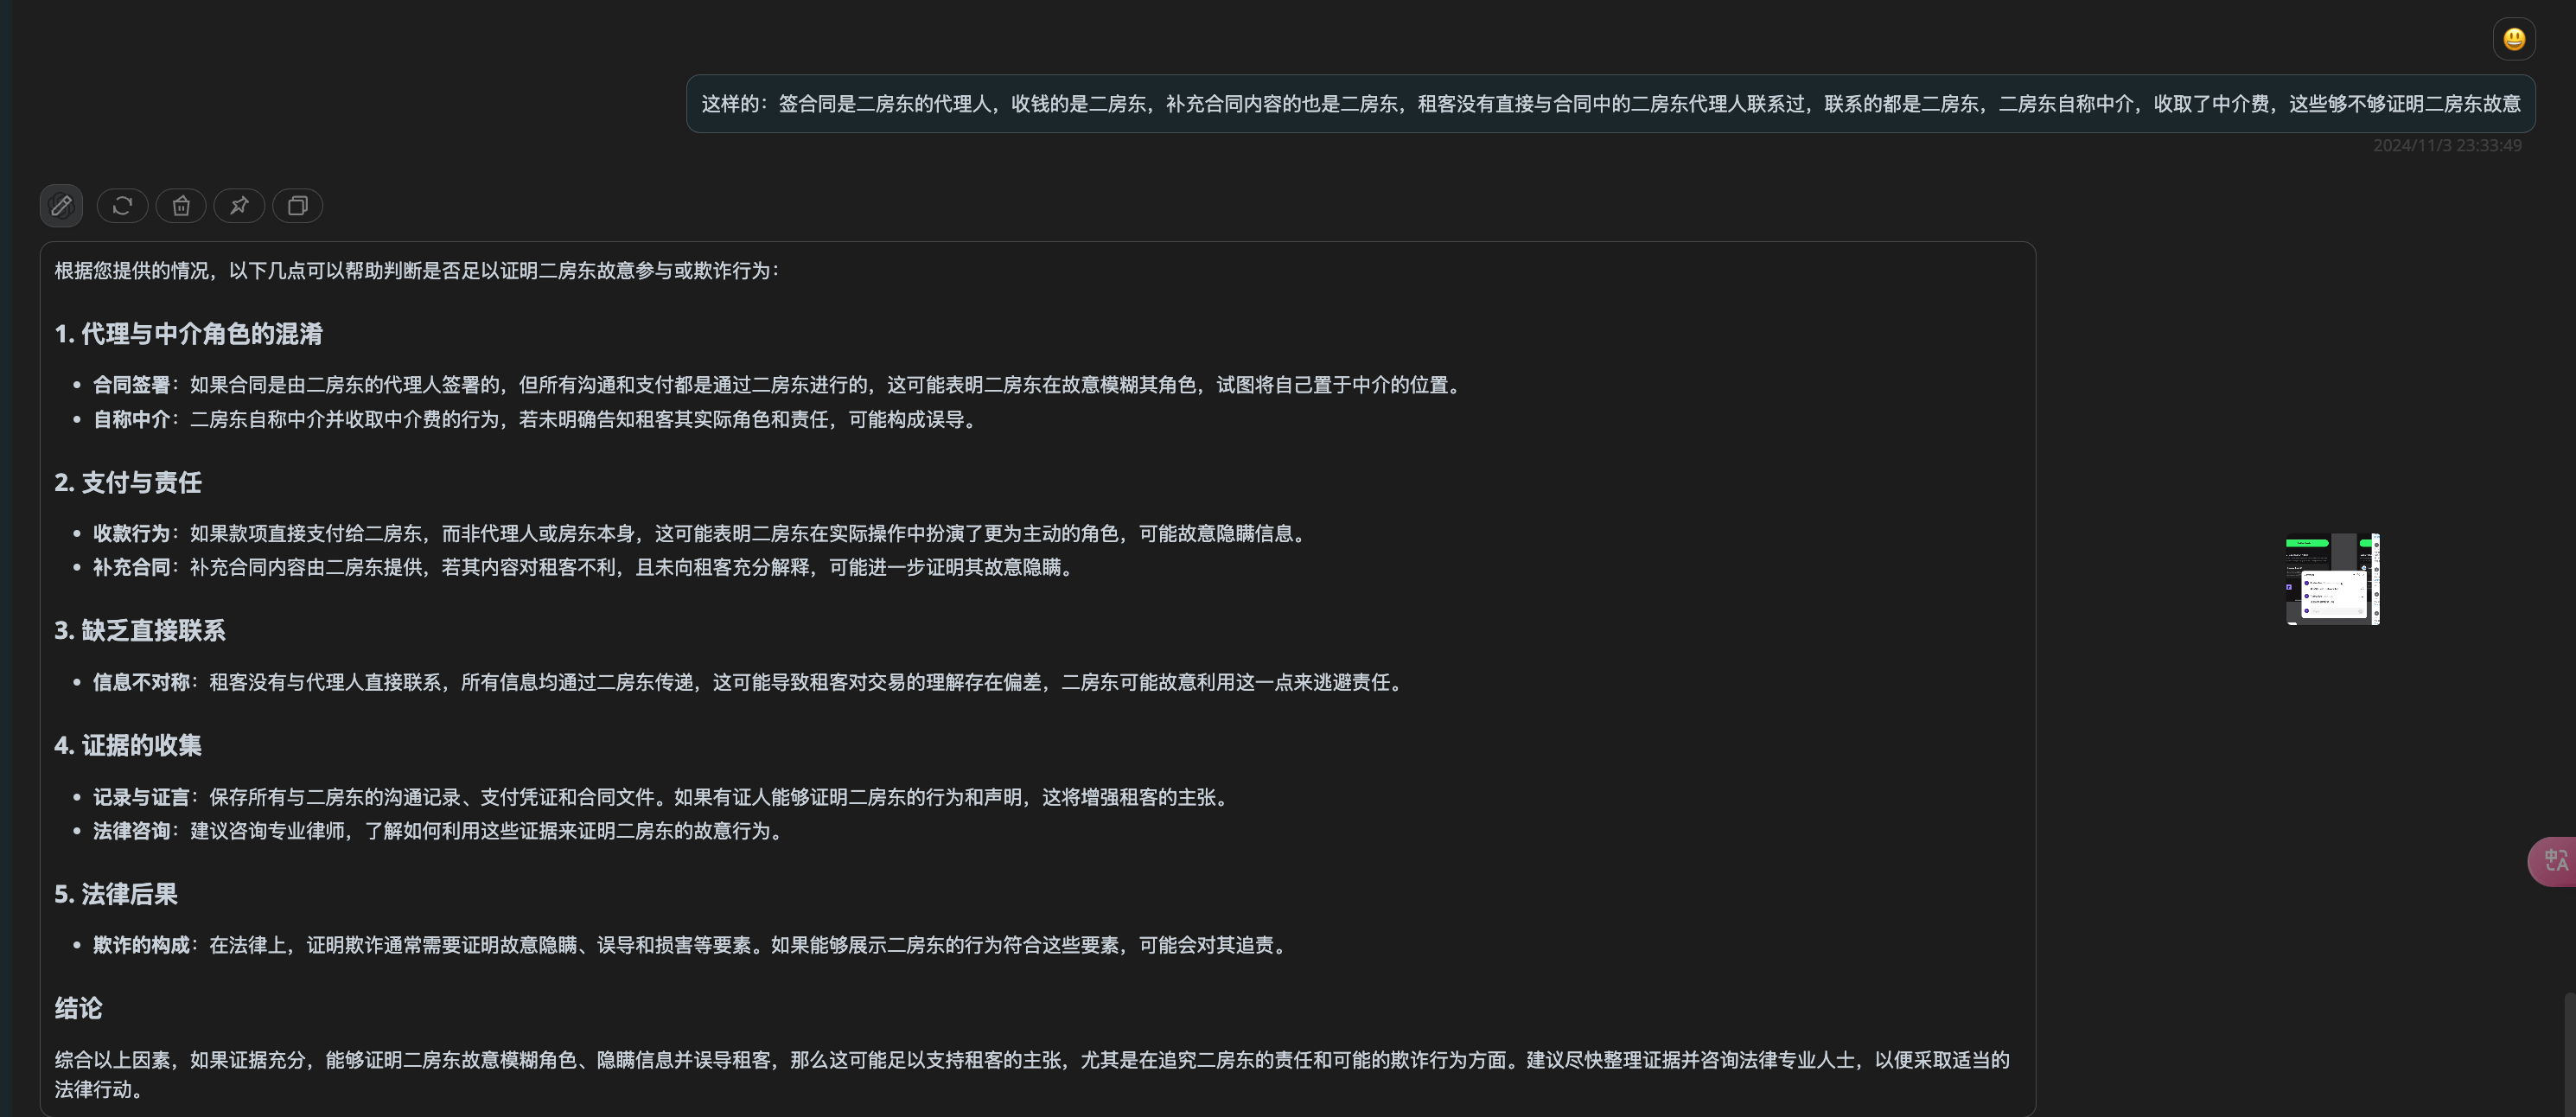This screenshot has height=1117, width=2576.
Task: Copy the reply using the copy icon
Action: [297, 206]
